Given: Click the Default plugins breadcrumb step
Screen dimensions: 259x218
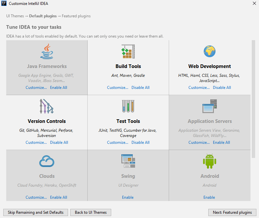Looking at the screenshot, I should pos(43,16).
